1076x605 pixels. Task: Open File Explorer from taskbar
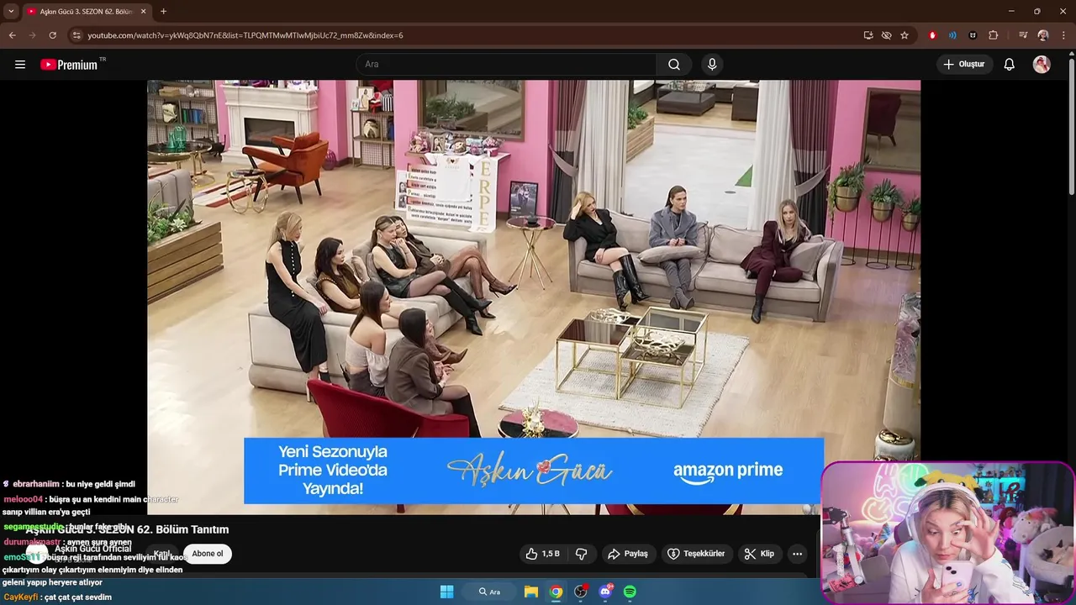pyautogui.click(x=531, y=592)
